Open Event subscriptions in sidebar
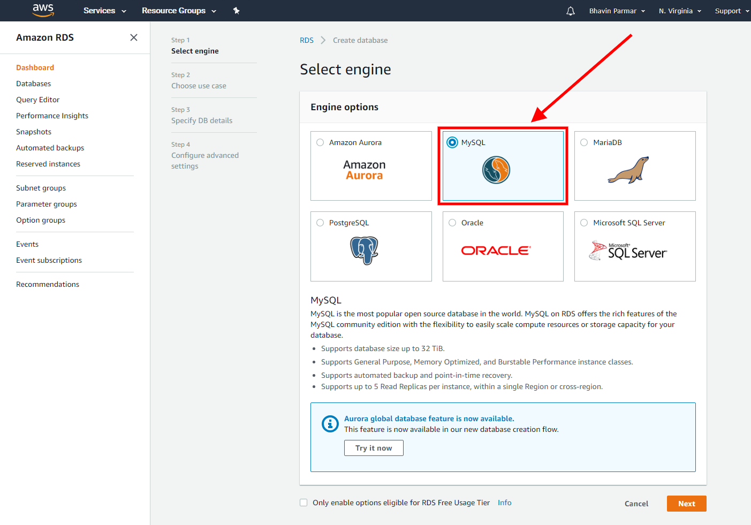Image resolution: width=751 pixels, height=525 pixels. click(x=49, y=260)
